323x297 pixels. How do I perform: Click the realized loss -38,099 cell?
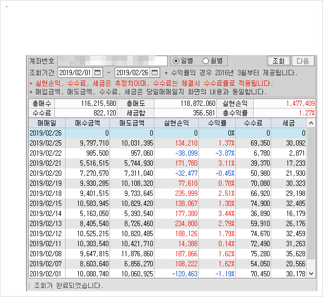pos(177,153)
